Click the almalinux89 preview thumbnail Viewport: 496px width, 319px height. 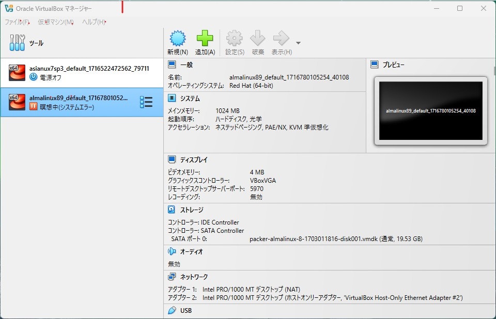point(431,110)
